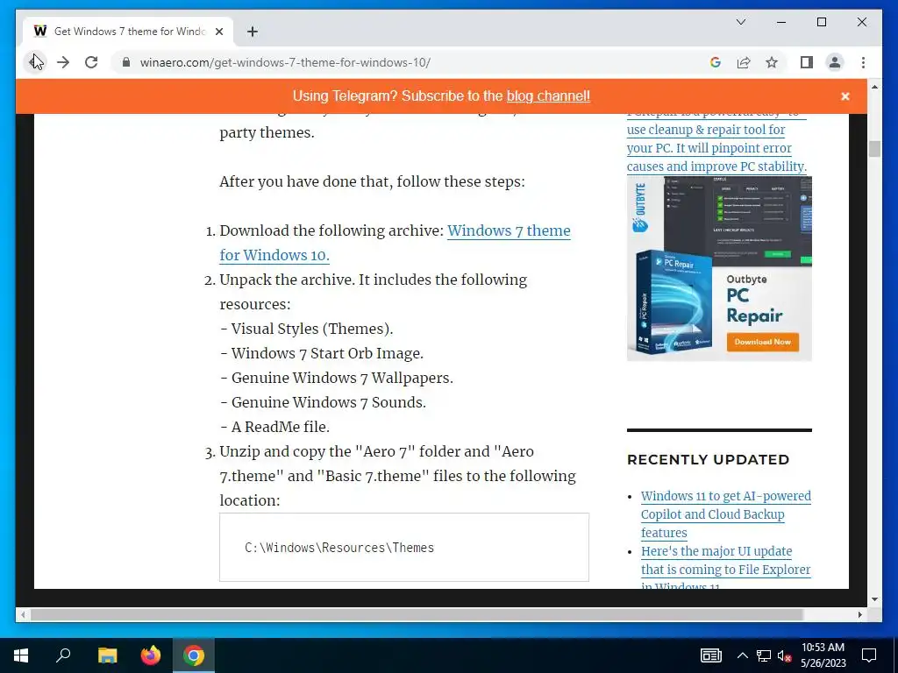898x673 pixels.
Task: Dismiss the orange Telegram banner
Action: click(x=845, y=96)
